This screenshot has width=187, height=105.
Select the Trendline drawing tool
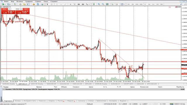(x=65, y=4)
